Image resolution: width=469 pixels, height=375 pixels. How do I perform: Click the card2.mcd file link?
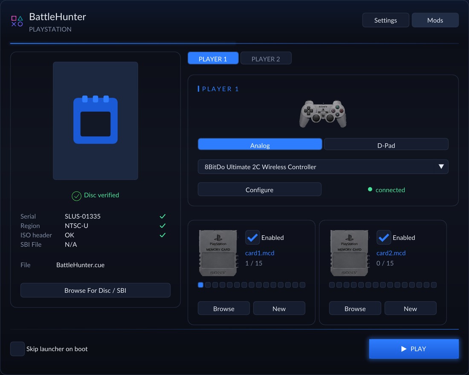[391, 253]
